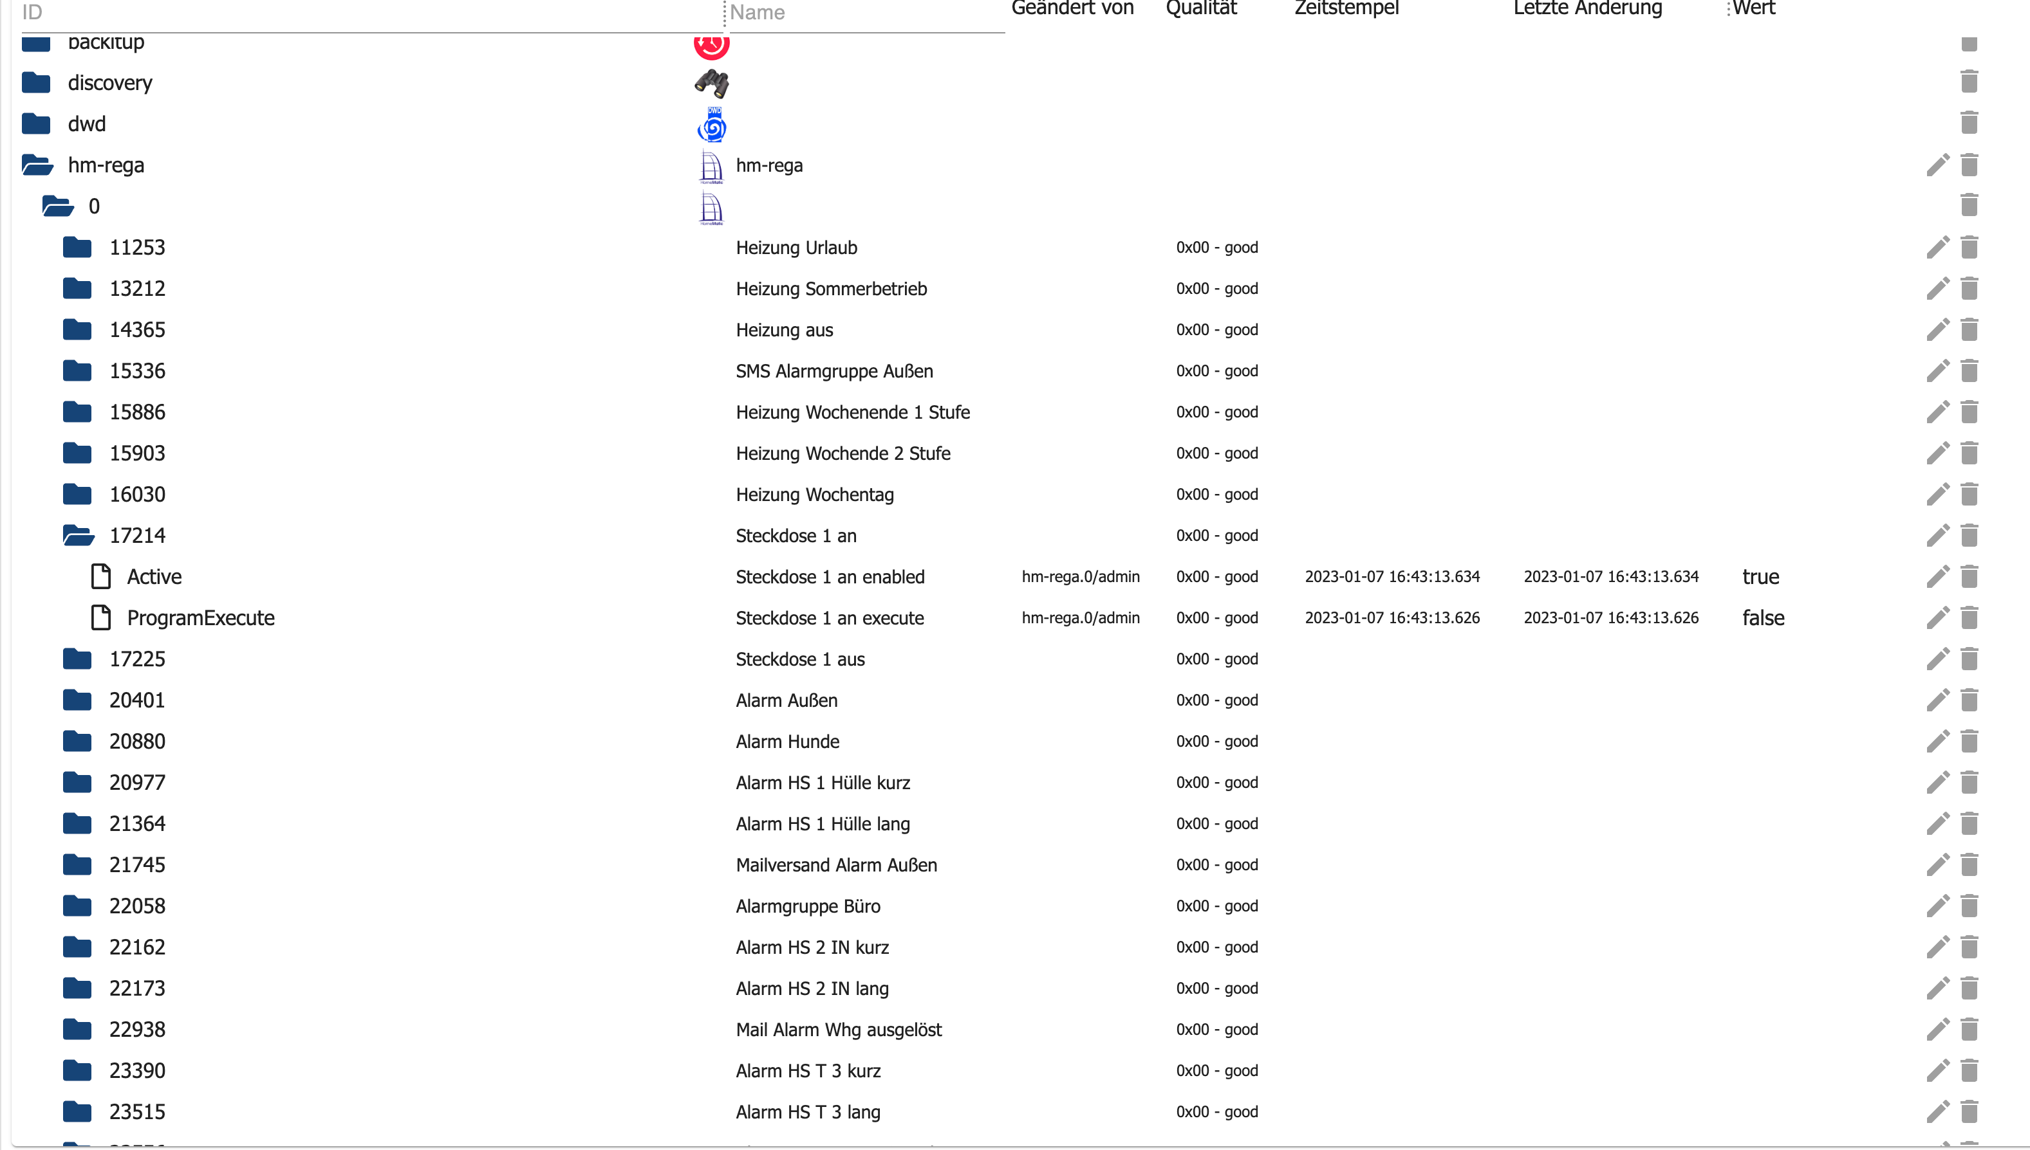2030x1150 pixels.
Task: Delete Heizung Wochende 2 Stufe object
Action: 1969,453
